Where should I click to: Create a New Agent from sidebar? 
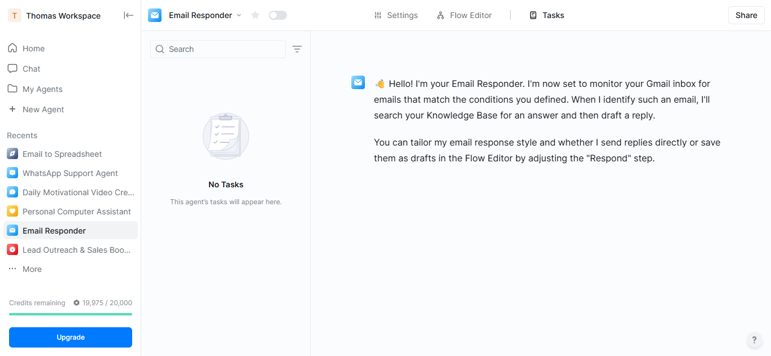[43, 109]
